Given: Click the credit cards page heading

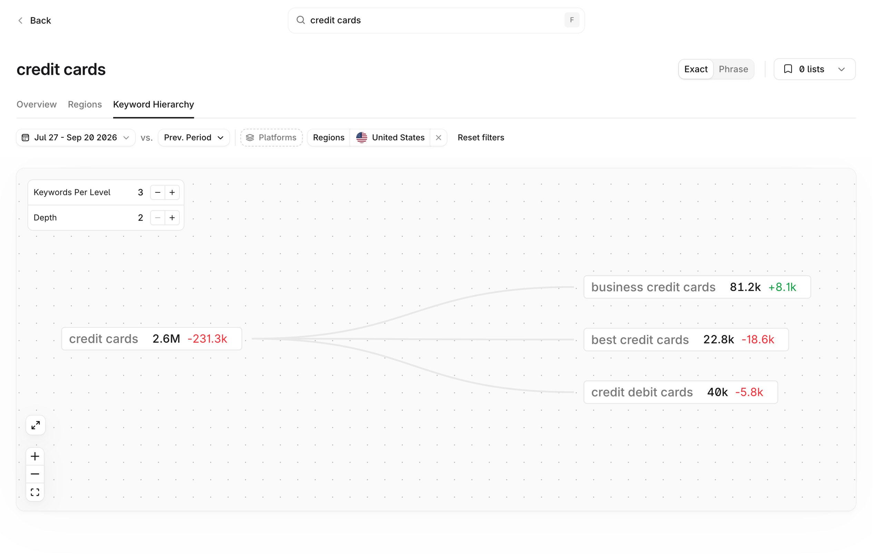Looking at the screenshot, I should [61, 69].
